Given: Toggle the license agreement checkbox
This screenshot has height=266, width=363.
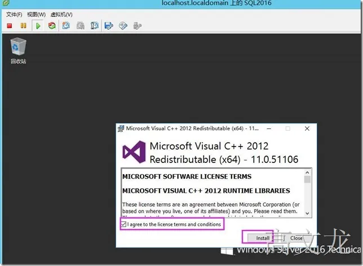Looking at the screenshot, I should 123,224.
